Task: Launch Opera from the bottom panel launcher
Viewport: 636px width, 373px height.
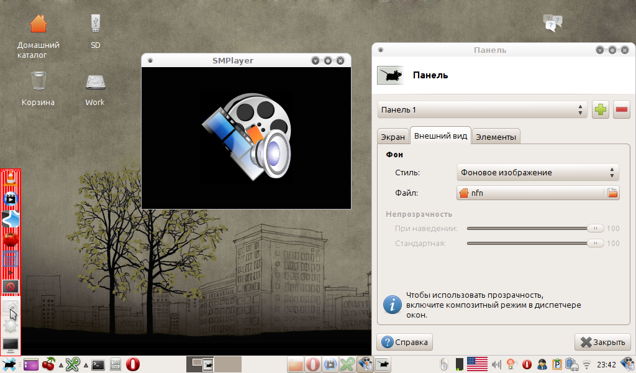Action: 133,364
